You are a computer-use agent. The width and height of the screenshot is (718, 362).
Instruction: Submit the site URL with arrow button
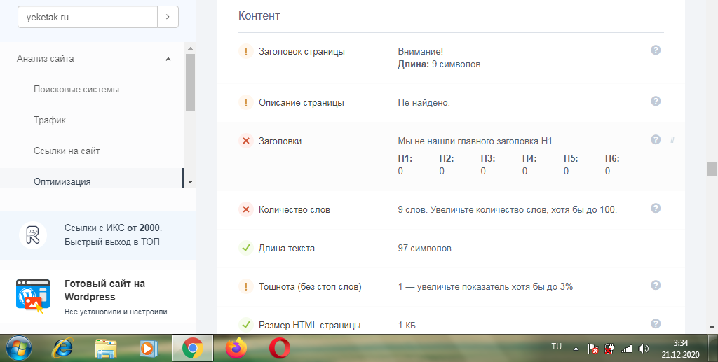coord(168,17)
